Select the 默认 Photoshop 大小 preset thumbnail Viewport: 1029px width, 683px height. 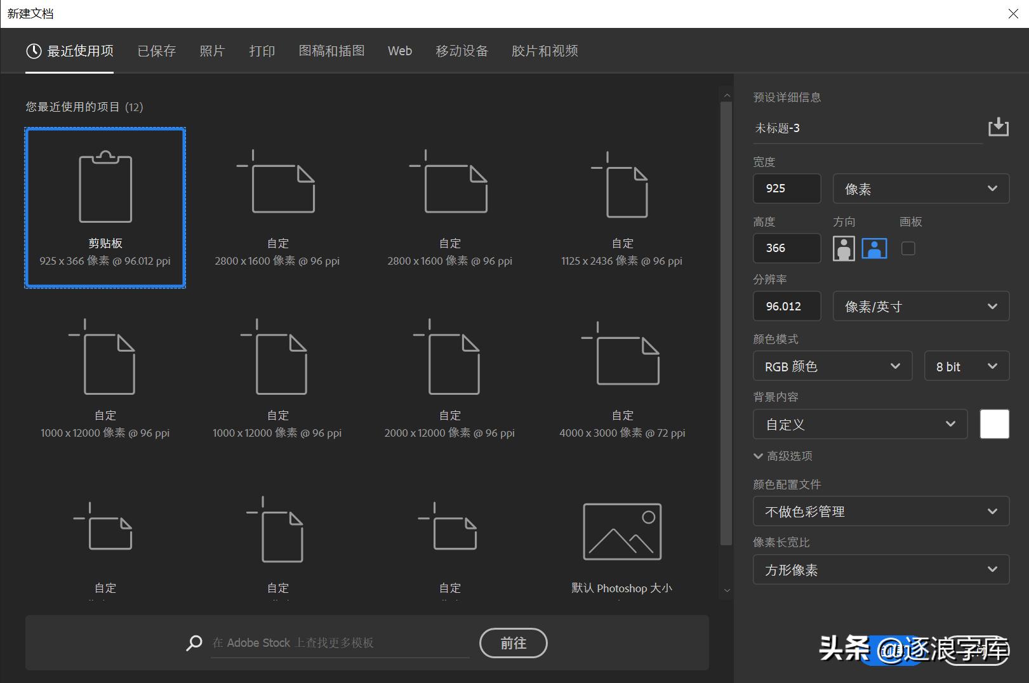click(x=621, y=532)
